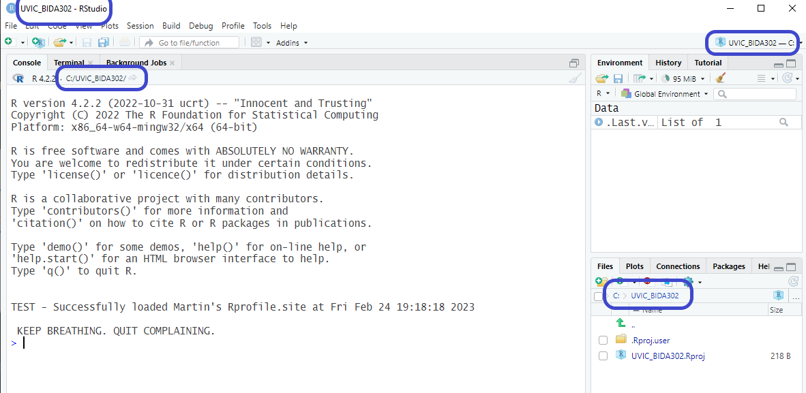Go up to parent directory (..)
The height and width of the screenshot is (393, 806).
621,324
